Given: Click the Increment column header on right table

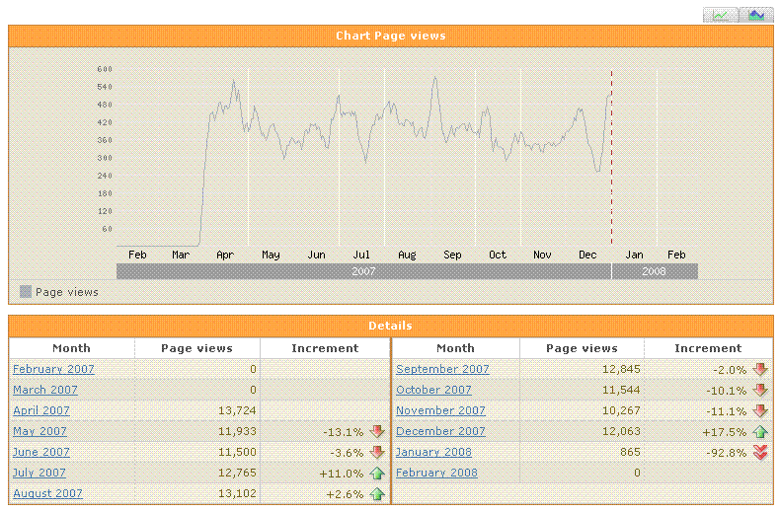Looking at the screenshot, I should 707,348.
